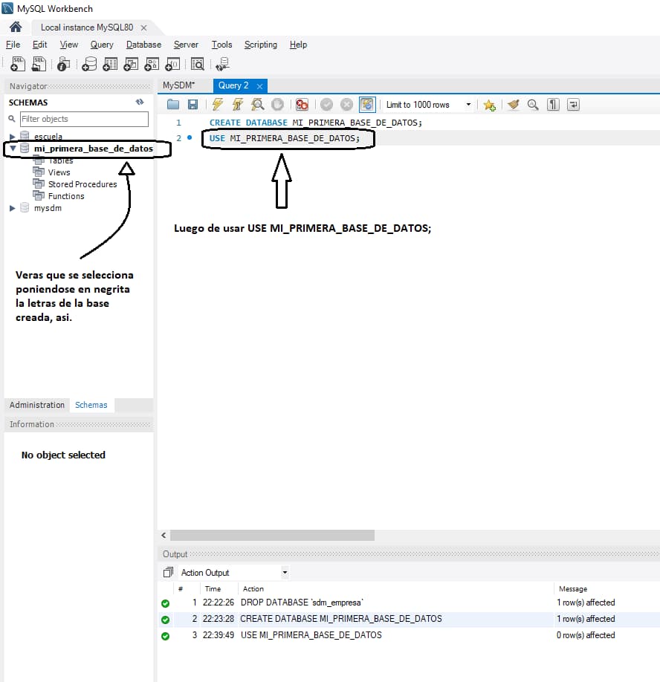Toggle invisible characters display

tap(553, 105)
